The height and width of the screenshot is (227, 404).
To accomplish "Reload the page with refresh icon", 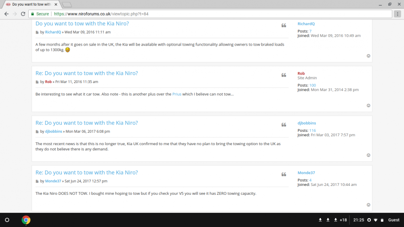I will [x=23, y=14].
